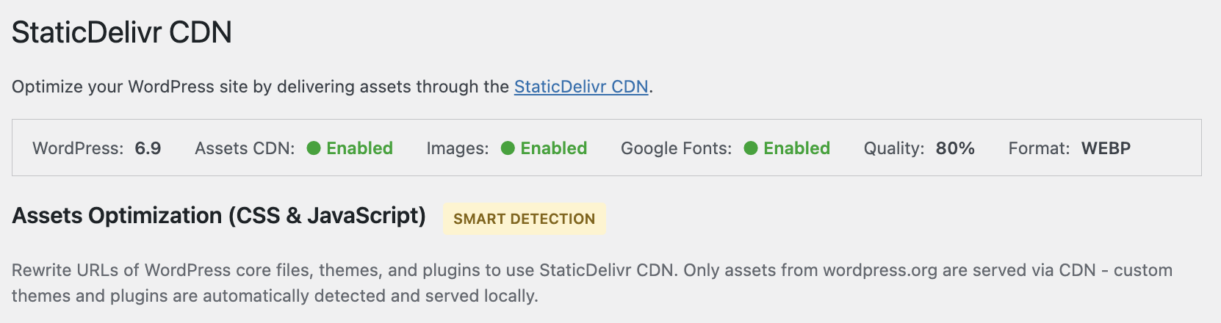Image resolution: width=1221 pixels, height=323 pixels.
Task: Click the SMART DETECTION badge
Action: [524, 219]
